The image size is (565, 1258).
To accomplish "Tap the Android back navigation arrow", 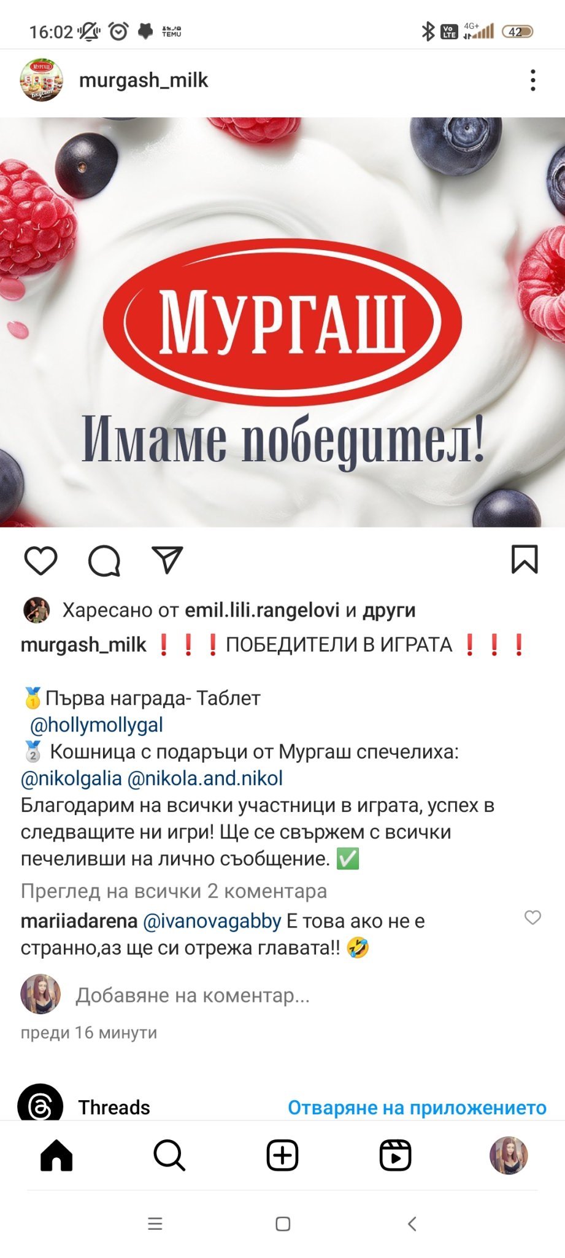I will (412, 1224).
